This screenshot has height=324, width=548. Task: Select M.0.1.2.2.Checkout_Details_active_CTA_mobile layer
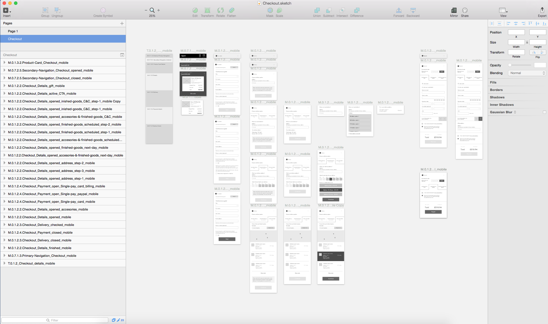click(63, 94)
